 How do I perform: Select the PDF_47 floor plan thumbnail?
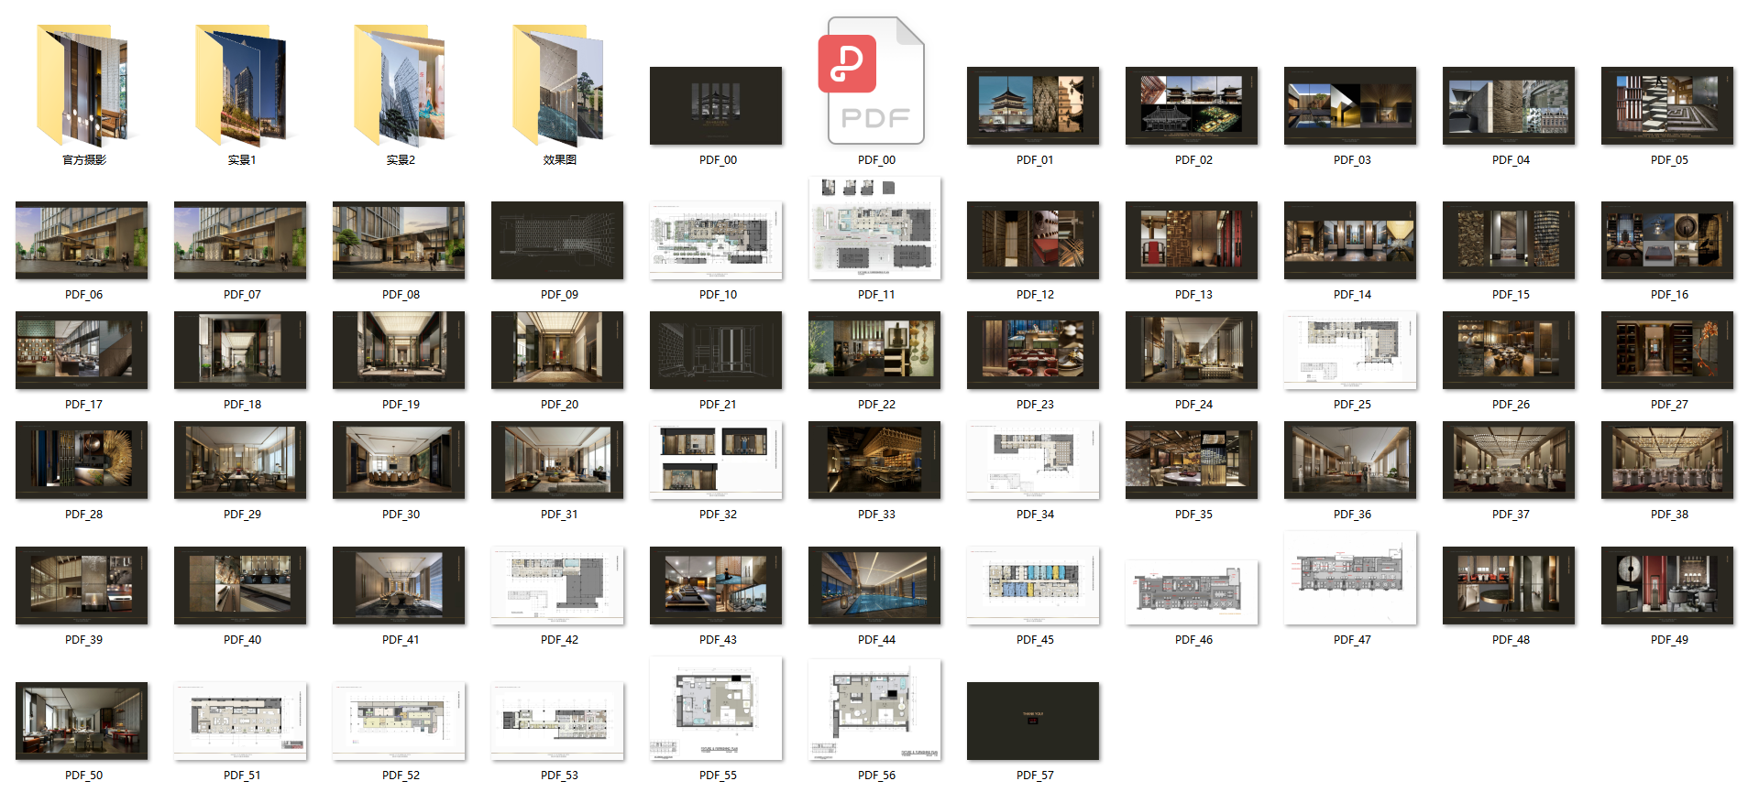click(x=1350, y=578)
